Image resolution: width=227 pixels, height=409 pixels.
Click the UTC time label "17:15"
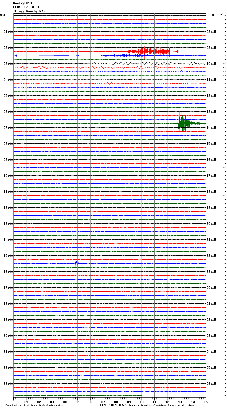click(211, 176)
